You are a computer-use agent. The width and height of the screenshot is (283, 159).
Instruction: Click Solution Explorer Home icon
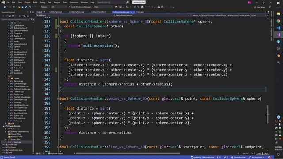click(x=10, y=16)
